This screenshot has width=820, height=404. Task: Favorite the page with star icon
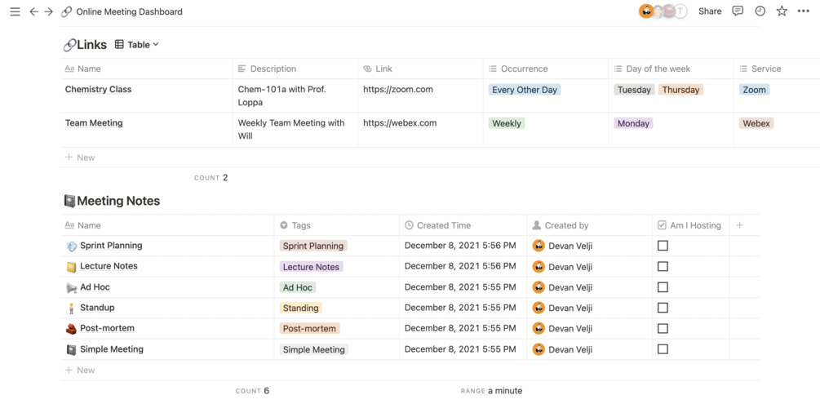[x=782, y=11]
